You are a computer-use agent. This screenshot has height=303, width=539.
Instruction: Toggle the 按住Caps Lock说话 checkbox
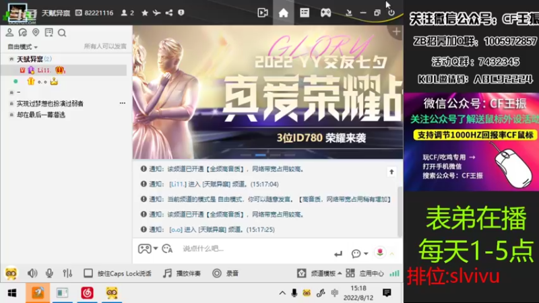pos(88,273)
